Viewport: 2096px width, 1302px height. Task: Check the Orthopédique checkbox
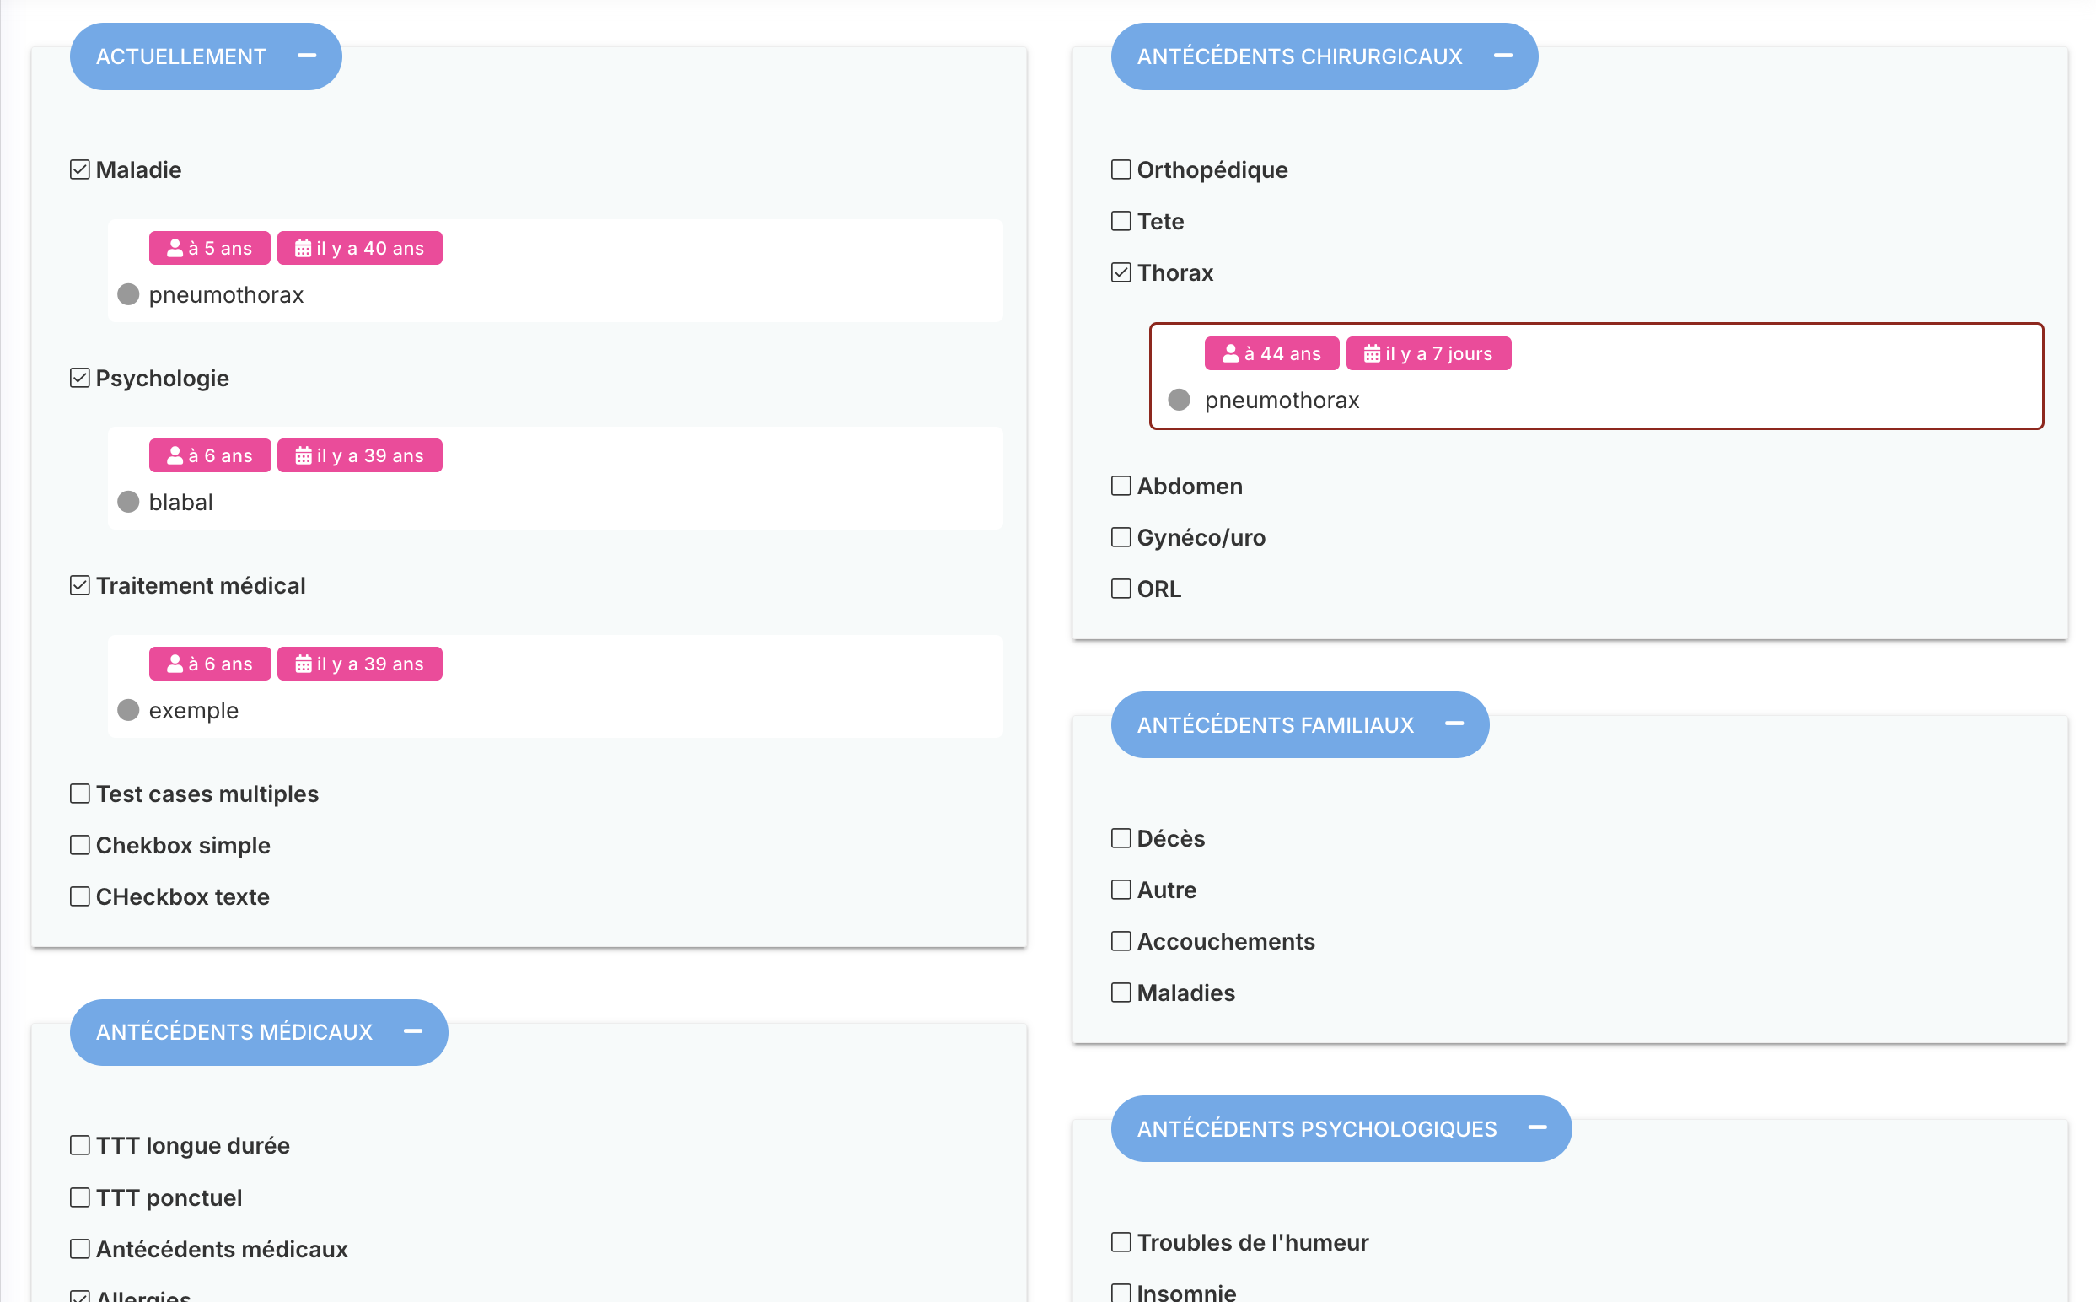click(1120, 169)
